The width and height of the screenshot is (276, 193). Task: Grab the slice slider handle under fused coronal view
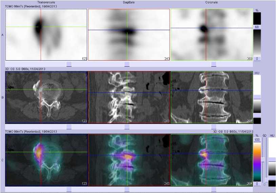(x=214, y=189)
